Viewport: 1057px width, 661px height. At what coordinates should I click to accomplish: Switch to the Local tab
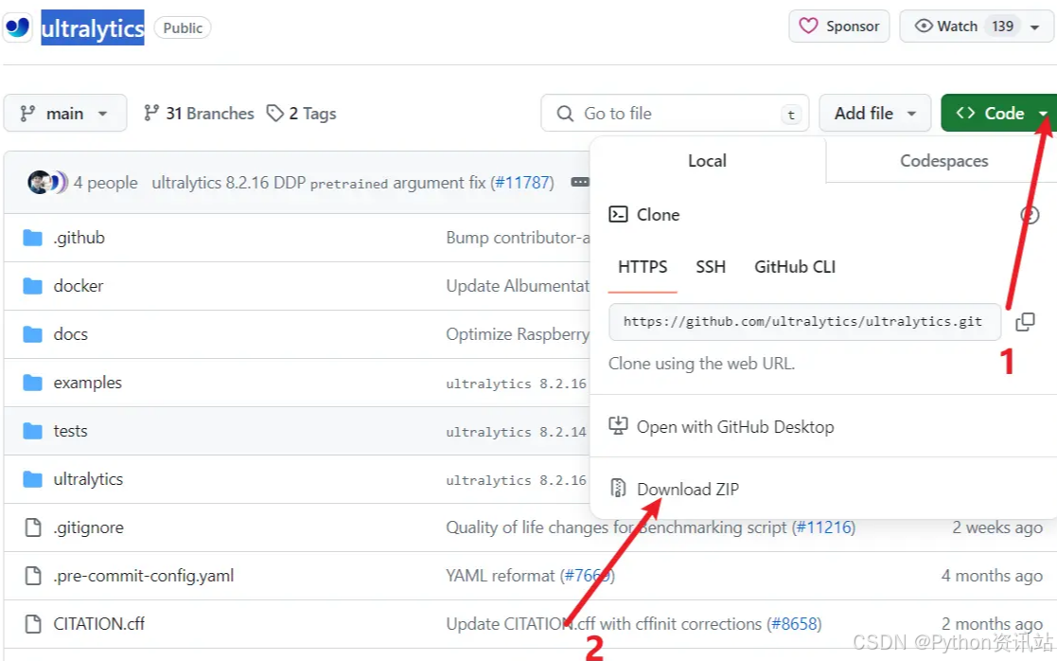coord(707,161)
